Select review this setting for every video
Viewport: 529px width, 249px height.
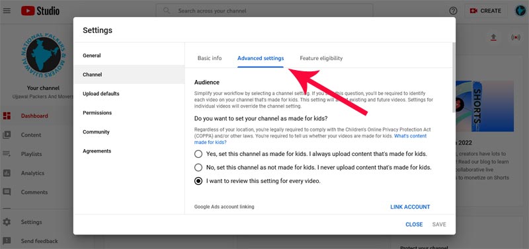click(198, 181)
